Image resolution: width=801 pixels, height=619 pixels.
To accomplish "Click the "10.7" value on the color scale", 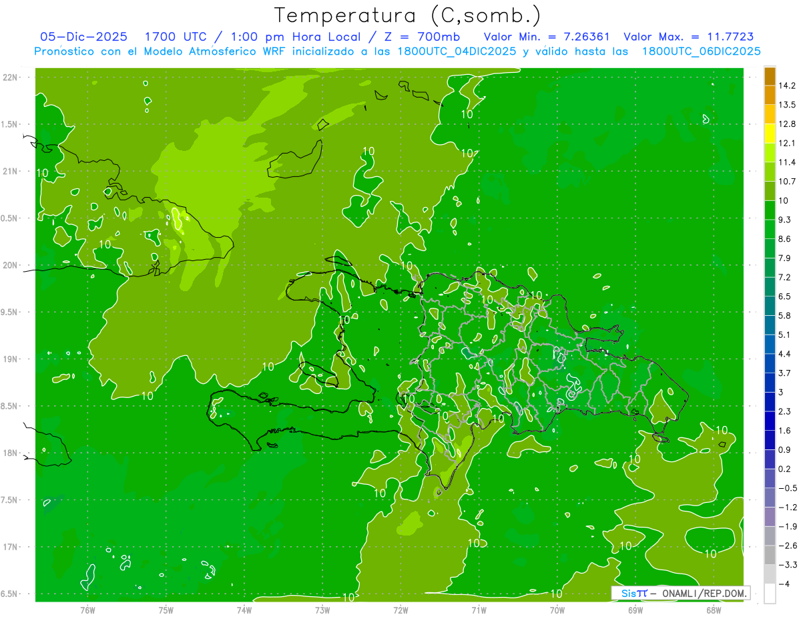I will coord(788,182).
